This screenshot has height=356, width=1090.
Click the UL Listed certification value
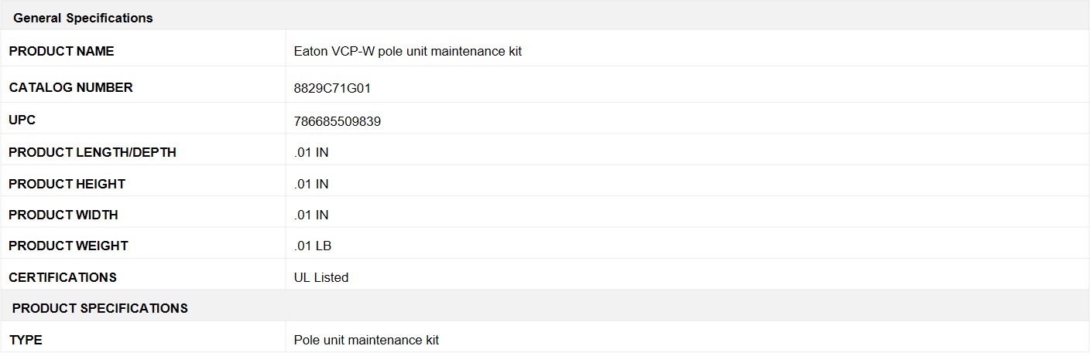tap(321, 277)
